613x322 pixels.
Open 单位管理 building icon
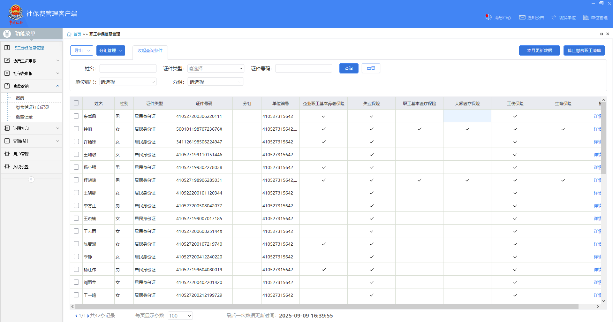pyautogui.click(x=586, y=18)
